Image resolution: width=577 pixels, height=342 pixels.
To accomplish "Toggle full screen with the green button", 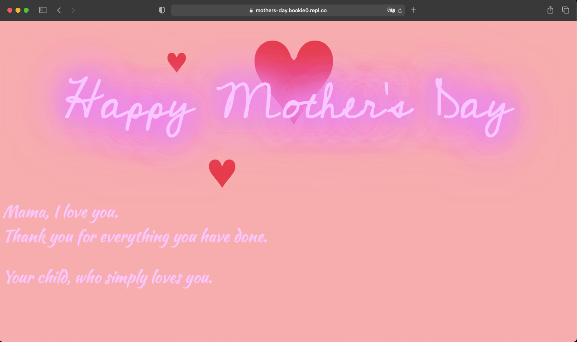I will click(26, 10).
